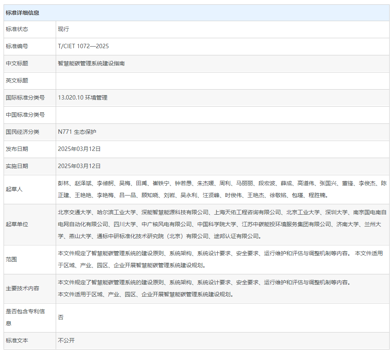Click the 否 patent information value

point(60,317)
